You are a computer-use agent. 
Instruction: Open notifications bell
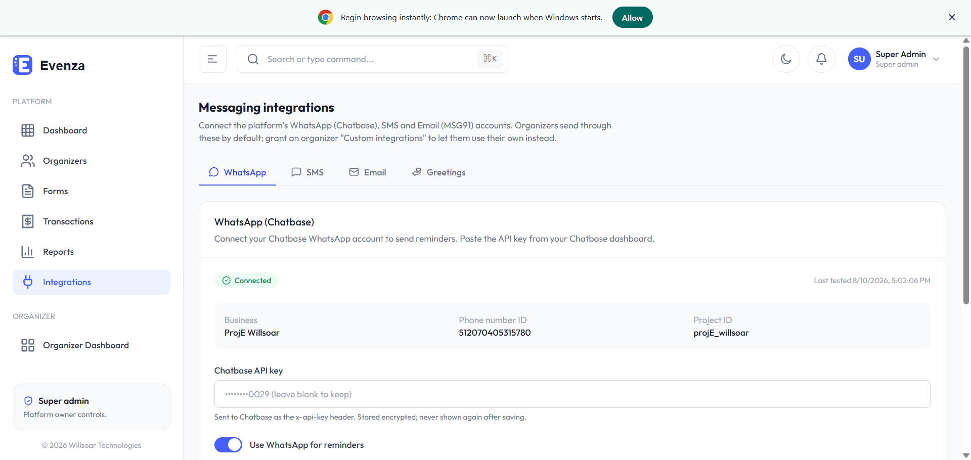[x=821, y=59]
